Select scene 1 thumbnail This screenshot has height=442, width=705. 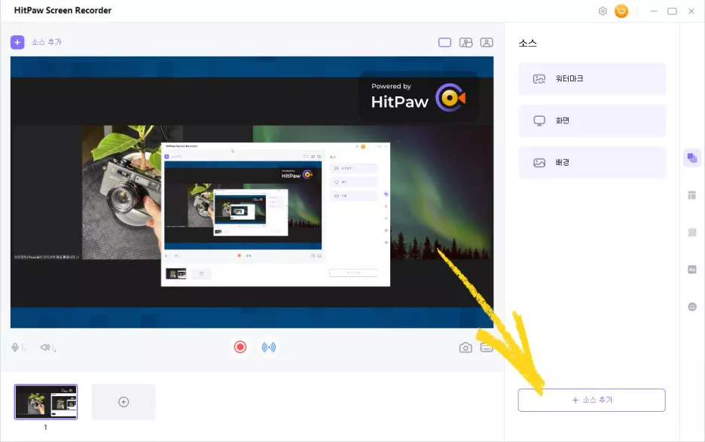46,402
